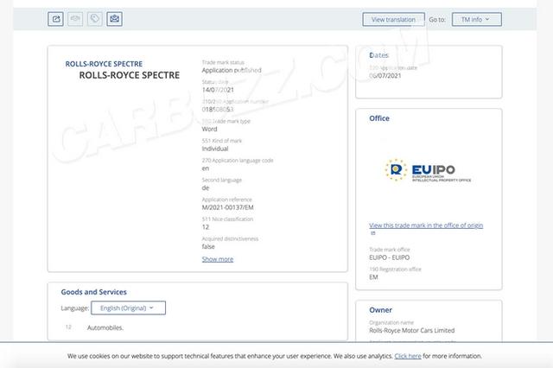
Task: Click the envelope alert icon
Action: coord(115,19)
